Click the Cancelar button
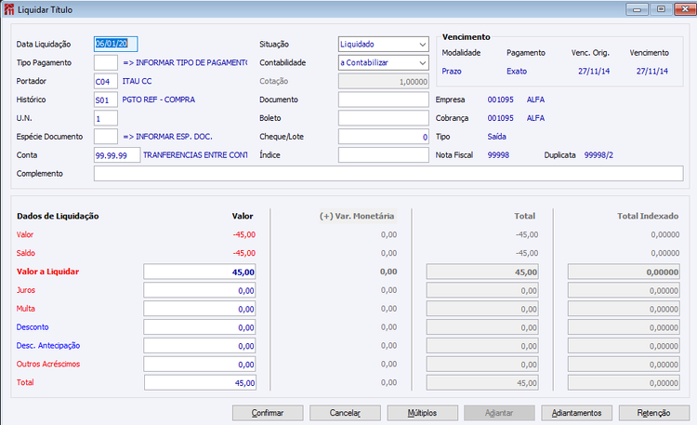The image size is (697, 425). 345,413
